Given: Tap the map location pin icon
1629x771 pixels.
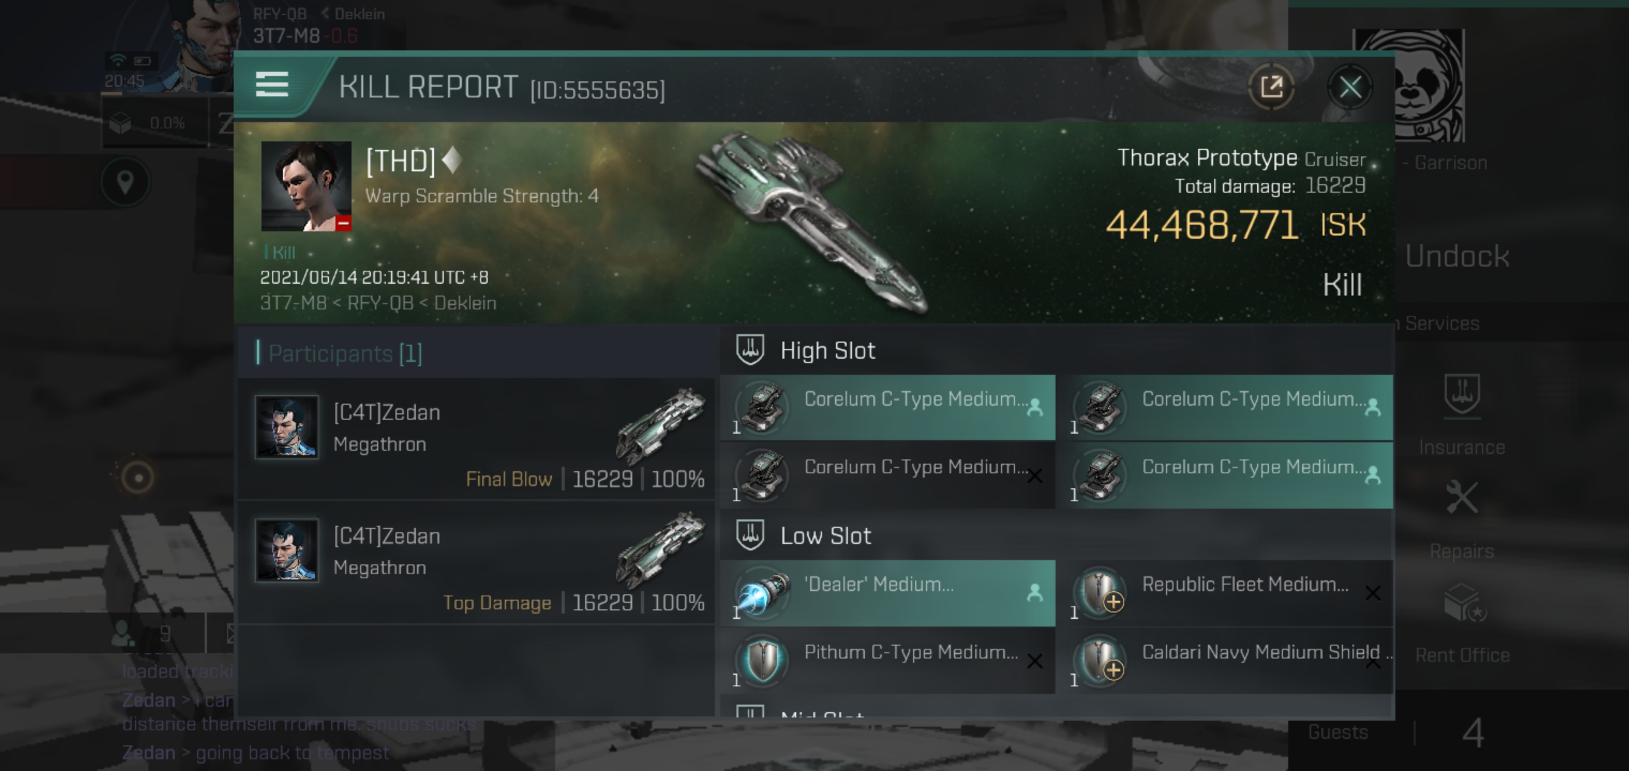Looking at the screenshot, I should coord(125,182).
